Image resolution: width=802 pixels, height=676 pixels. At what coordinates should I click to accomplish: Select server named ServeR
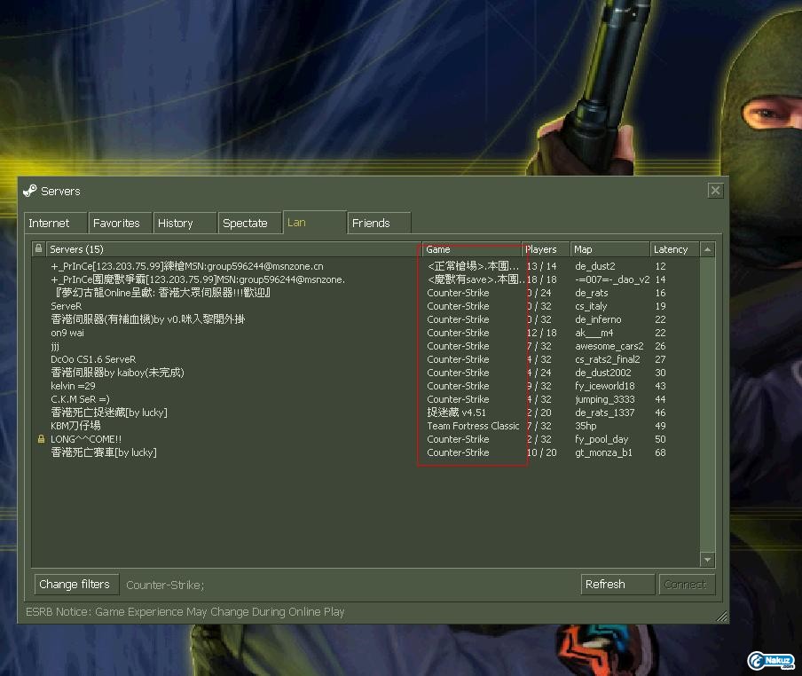pyautogui.click(x=66, y=306)
